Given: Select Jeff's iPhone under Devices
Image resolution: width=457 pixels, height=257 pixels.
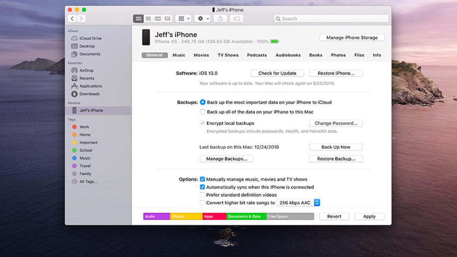Looking at the screenshot, I should tap(98, 110).
